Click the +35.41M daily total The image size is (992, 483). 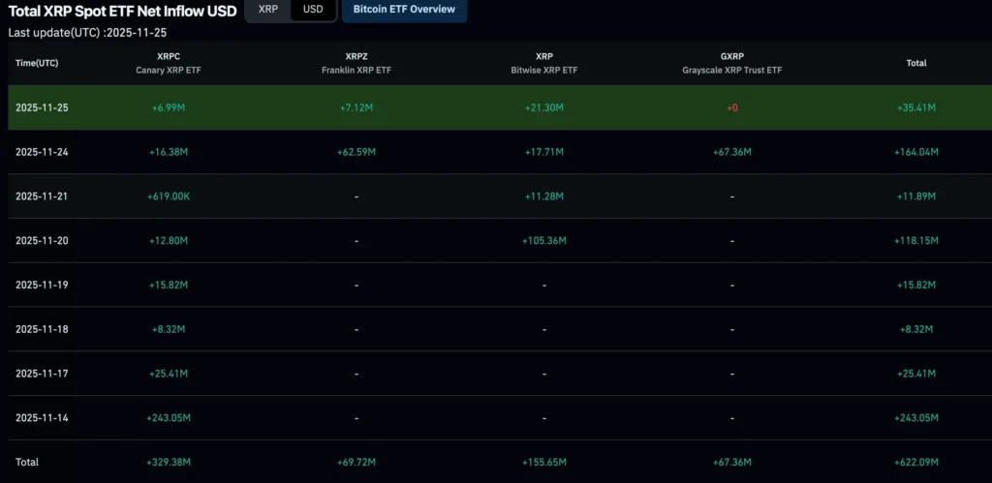point(916,108)
